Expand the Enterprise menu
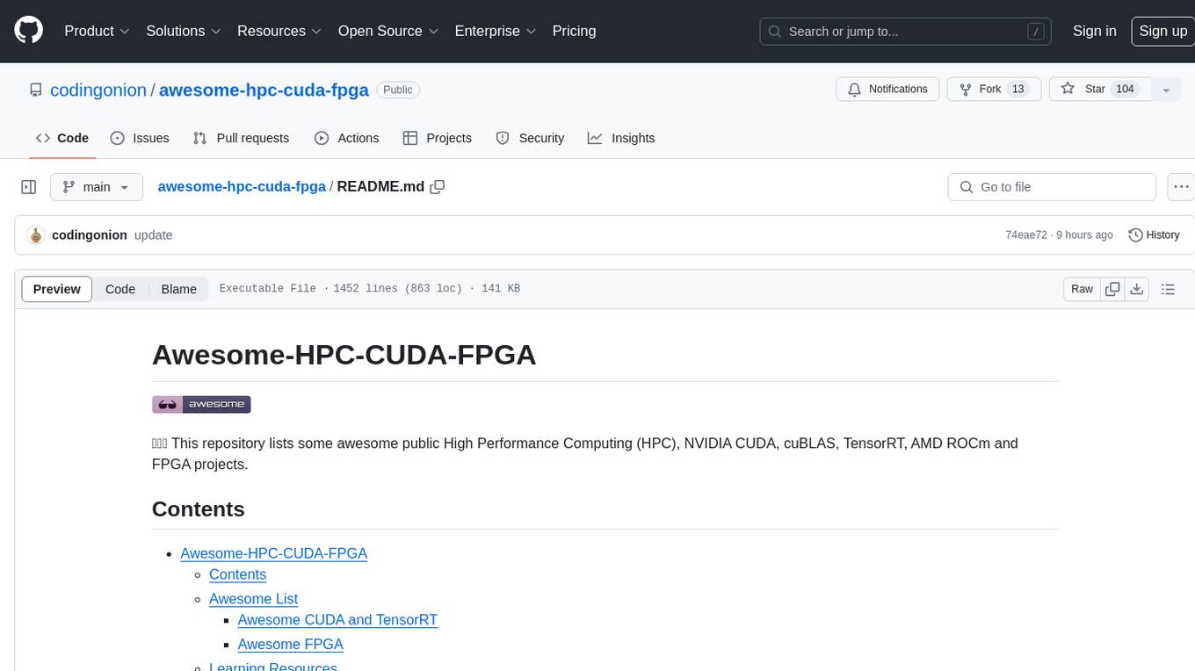 pos(496,31)
